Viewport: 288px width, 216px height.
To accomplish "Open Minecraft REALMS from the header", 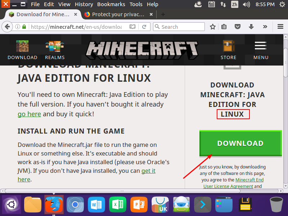I will tap(55, 50).
